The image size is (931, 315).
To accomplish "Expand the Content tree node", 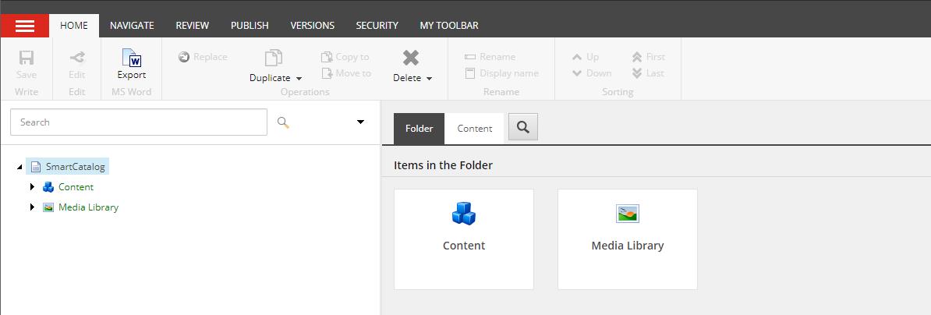I will [x=33, y=187].
